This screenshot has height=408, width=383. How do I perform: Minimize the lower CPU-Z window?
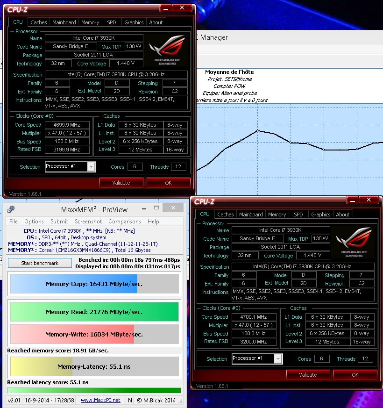pos(353,200)
